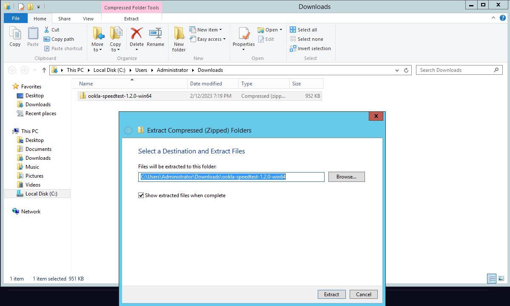Uncheck Show extracted files when complete
Screen dimensions: 510x306
click(x=141, y=195)
